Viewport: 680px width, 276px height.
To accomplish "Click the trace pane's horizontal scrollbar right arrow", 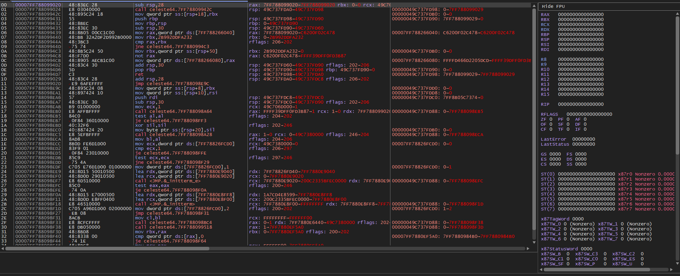I will 528,249.
